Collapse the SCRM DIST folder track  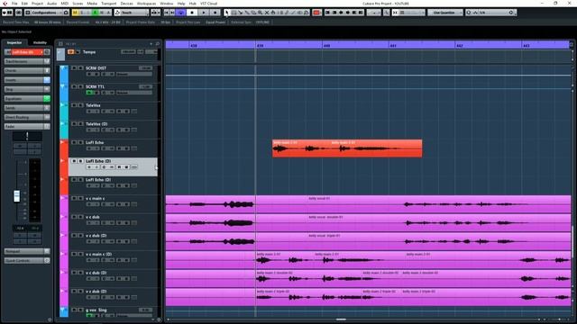coord(62,68)
